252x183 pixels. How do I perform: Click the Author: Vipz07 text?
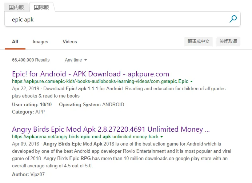[28, 175]
